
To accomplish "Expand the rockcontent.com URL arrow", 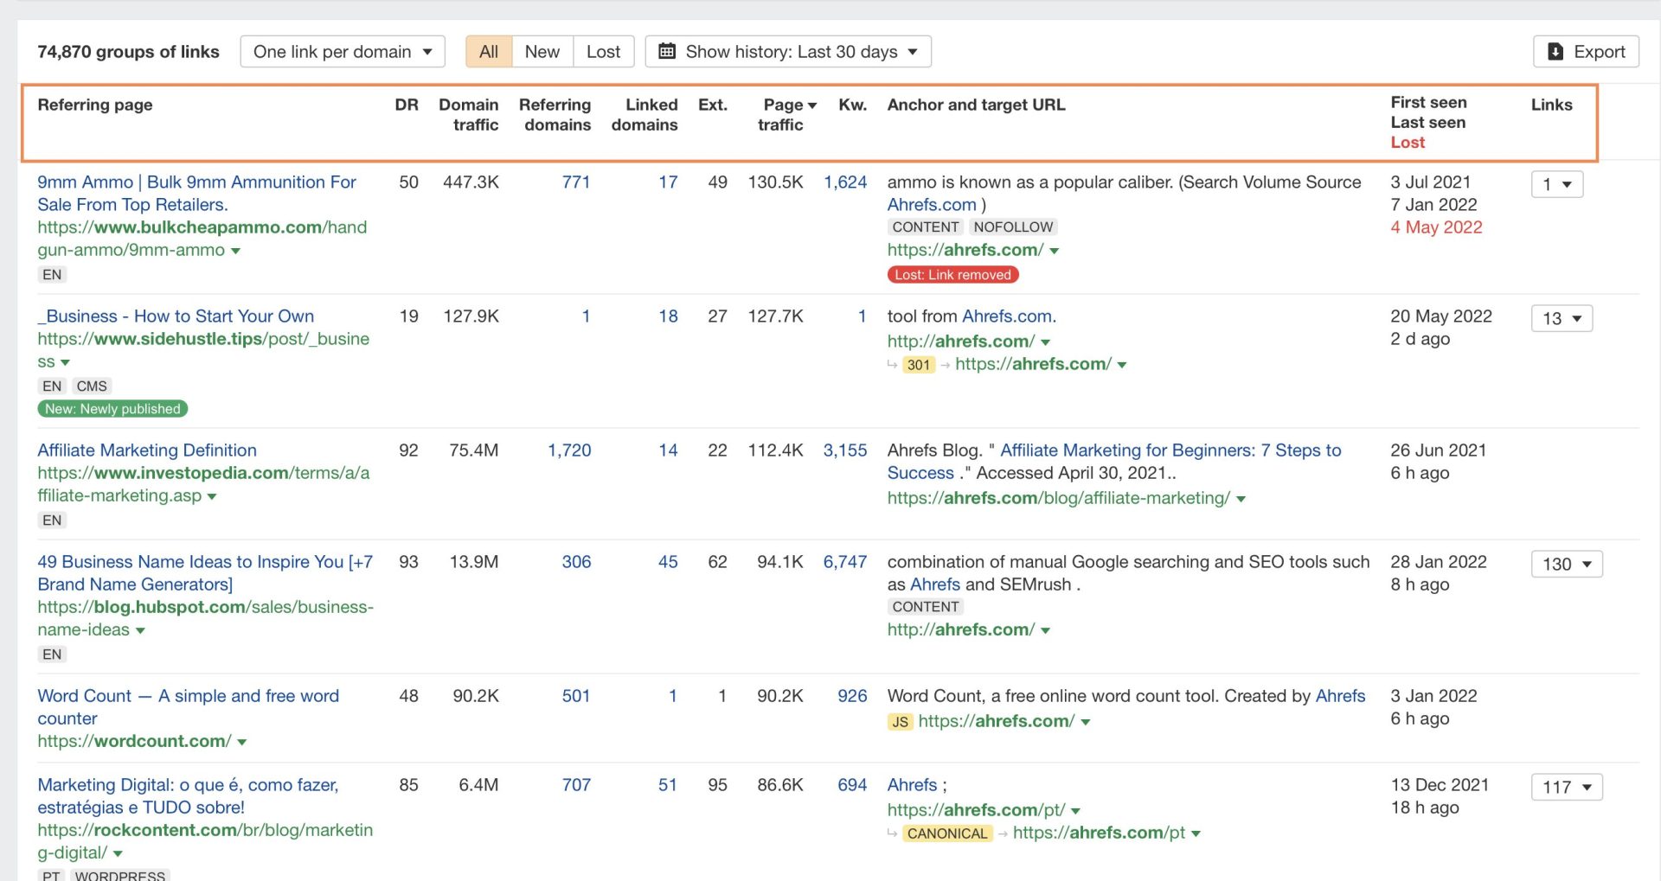I will click(118, 854).
